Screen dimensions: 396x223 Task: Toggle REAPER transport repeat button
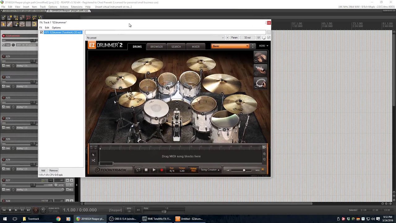43,210
